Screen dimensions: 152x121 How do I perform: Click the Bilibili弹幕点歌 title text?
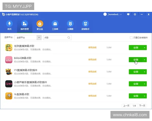(23, 58)
